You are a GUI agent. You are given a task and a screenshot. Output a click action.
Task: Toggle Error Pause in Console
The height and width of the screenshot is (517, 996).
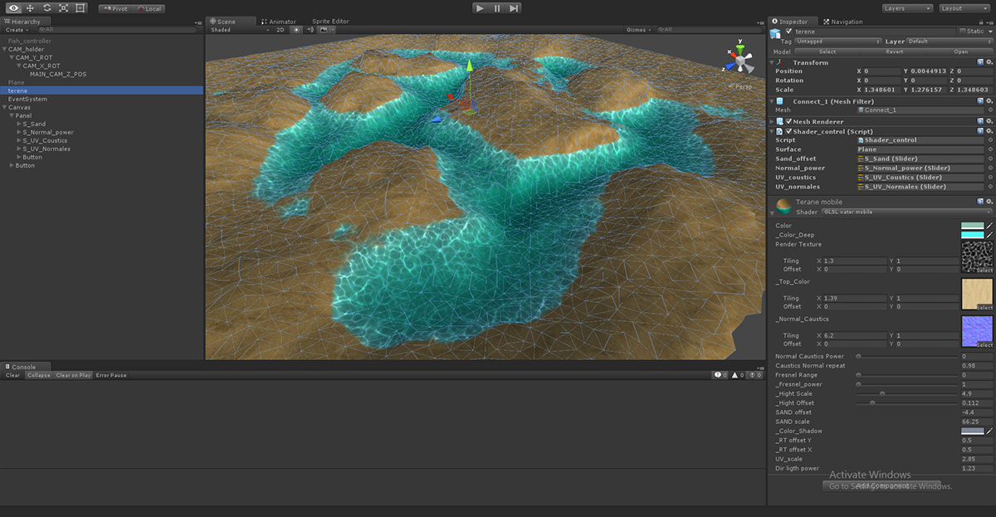click(111, 375)
